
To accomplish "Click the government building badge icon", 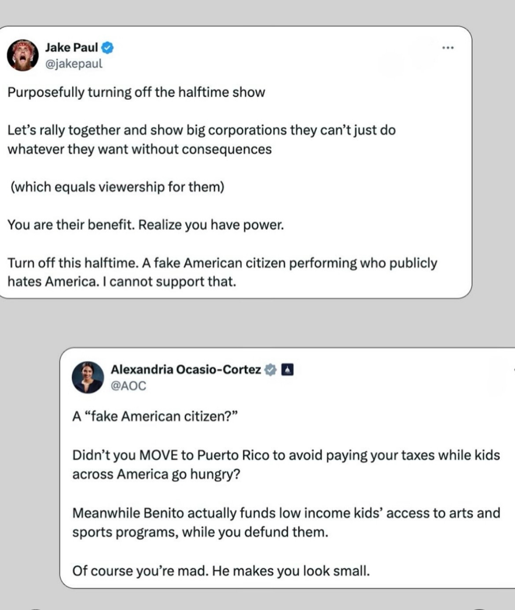I will [287, 370].
